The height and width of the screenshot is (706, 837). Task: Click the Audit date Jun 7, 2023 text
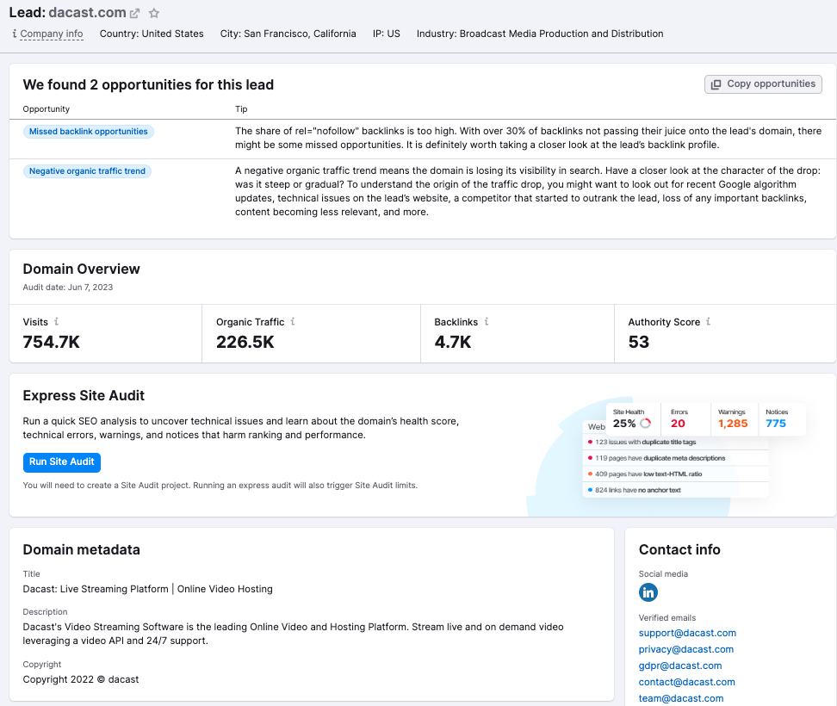pos(68,287)
